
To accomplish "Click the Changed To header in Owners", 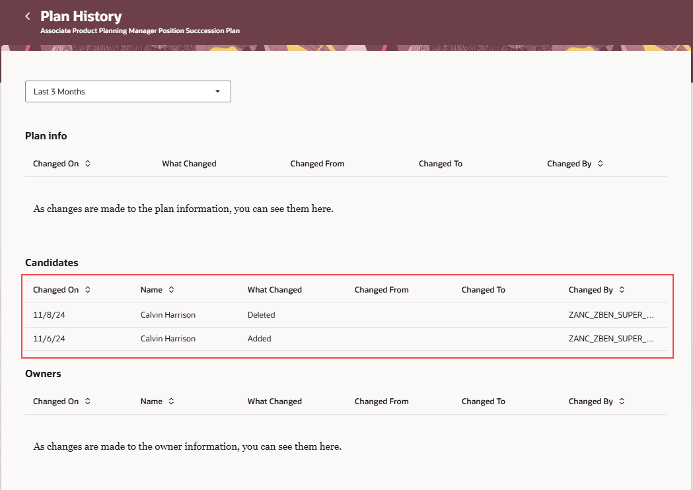I will tap(484, 402).
